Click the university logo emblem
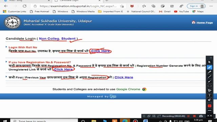This screenshot has height=122, width=217. [13, 22]
